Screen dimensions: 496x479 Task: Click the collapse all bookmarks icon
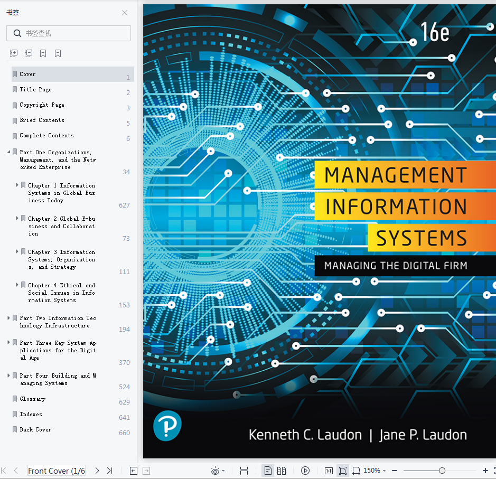[29, 53]
